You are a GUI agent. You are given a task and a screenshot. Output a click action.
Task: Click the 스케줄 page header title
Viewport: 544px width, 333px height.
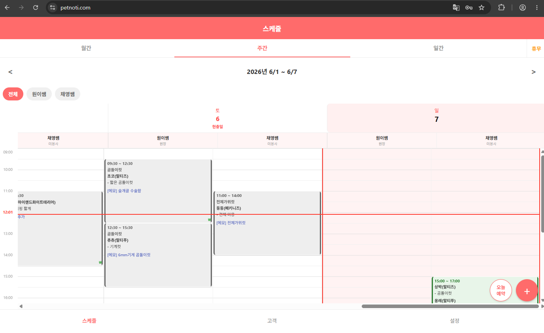point(272,28)
